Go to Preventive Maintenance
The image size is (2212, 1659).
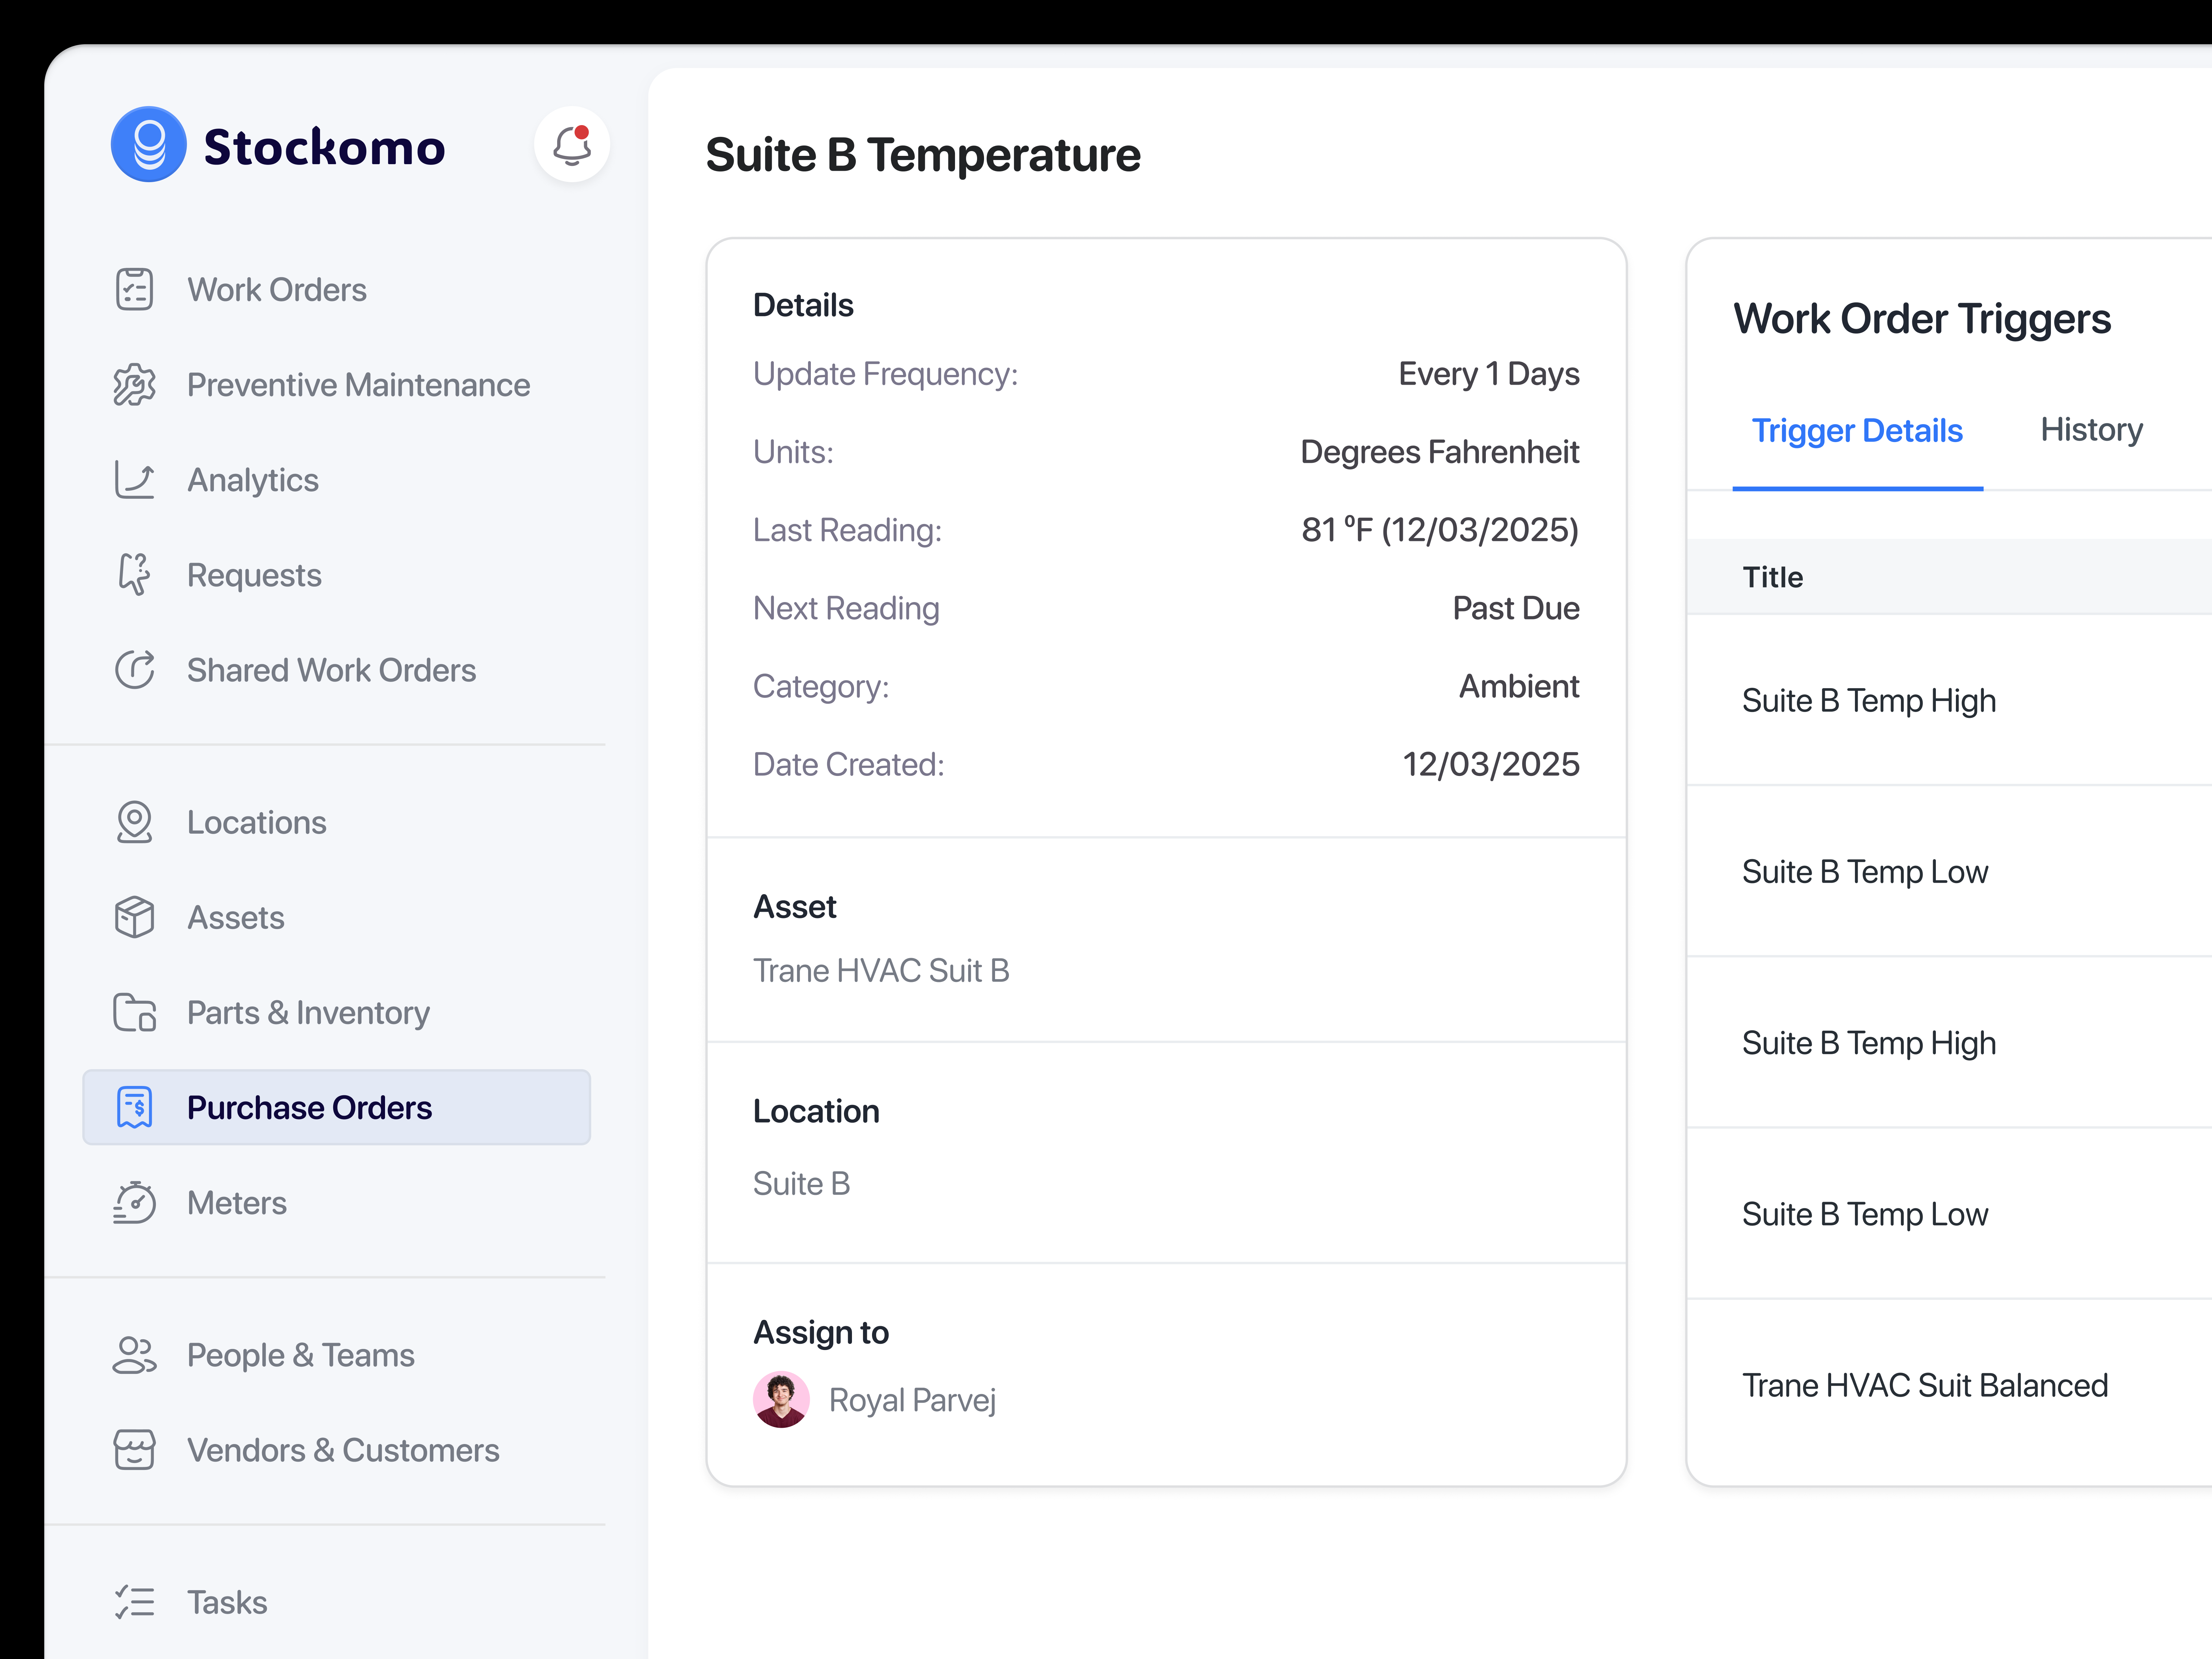[337, 385]
